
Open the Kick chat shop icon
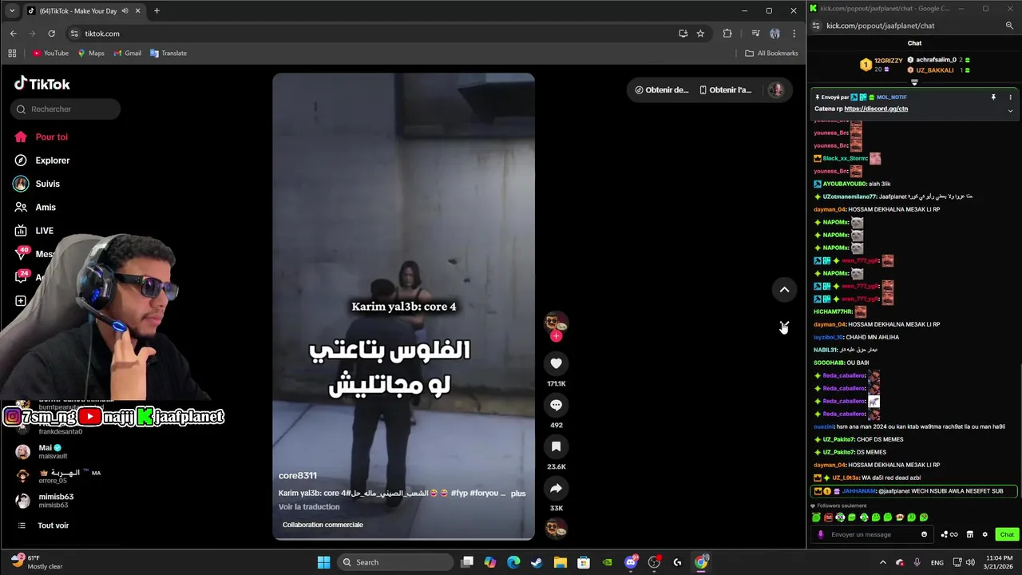point(970,534)
